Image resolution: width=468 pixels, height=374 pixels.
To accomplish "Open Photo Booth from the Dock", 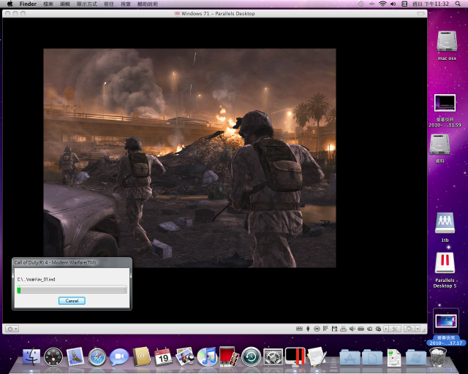I will click(229, 356).
